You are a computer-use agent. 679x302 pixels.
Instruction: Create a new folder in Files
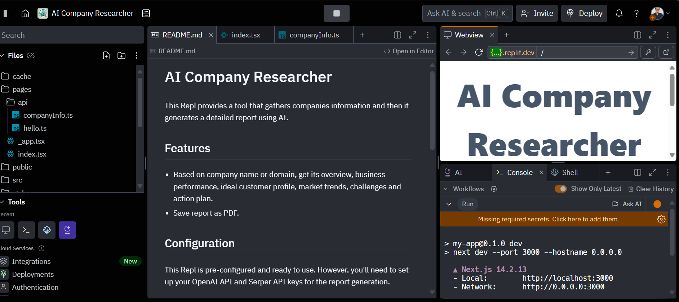[121, 55]
